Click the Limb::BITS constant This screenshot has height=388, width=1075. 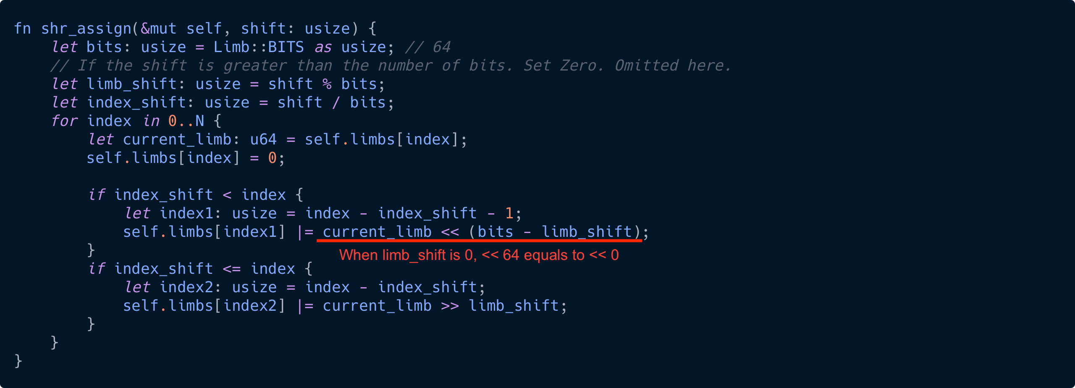pos(259,47)
